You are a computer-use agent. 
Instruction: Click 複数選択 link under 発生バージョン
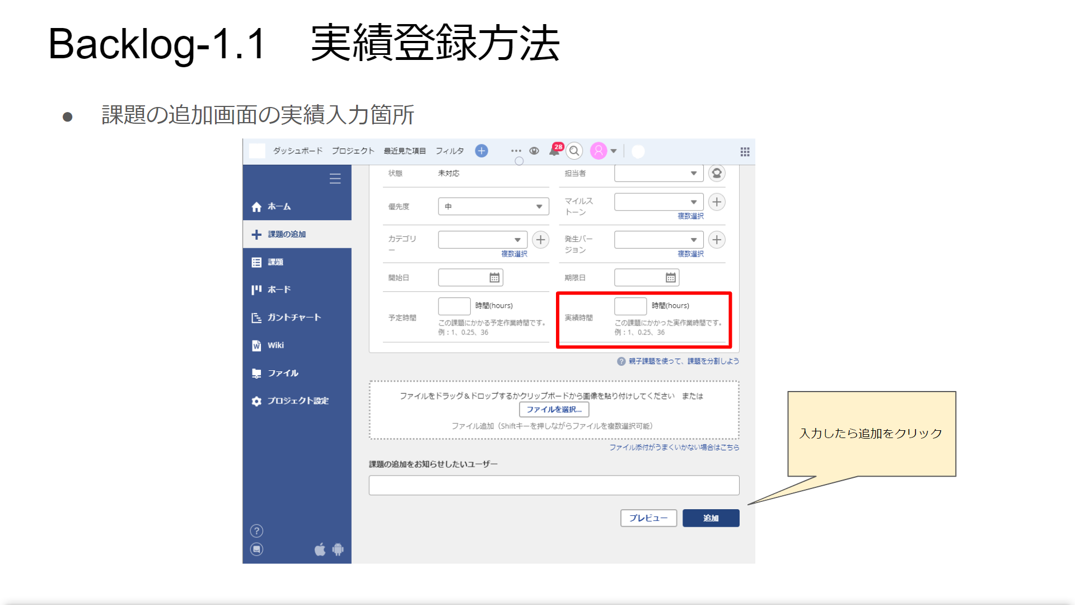[690, 254]
